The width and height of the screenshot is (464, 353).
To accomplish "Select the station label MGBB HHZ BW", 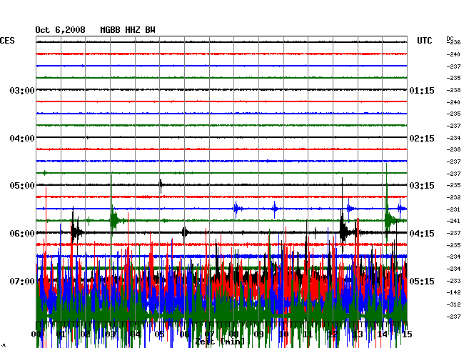I will coord(128,30).
